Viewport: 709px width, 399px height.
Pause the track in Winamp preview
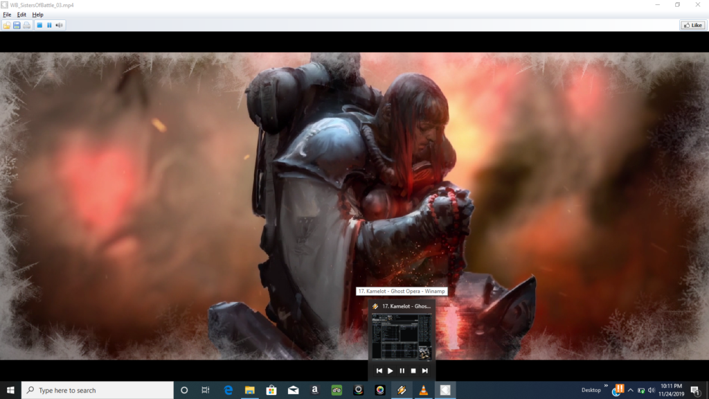tap(402, 371)
